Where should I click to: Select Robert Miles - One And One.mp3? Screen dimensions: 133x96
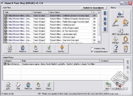coord(64,40)
